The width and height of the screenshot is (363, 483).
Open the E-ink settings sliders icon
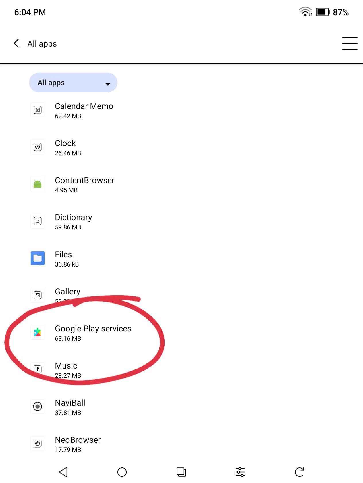click(x=240, y=472)
